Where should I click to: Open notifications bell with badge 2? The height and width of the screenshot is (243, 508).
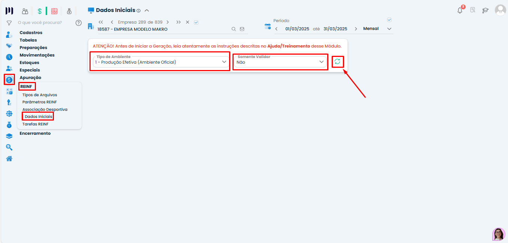[460, 10]
